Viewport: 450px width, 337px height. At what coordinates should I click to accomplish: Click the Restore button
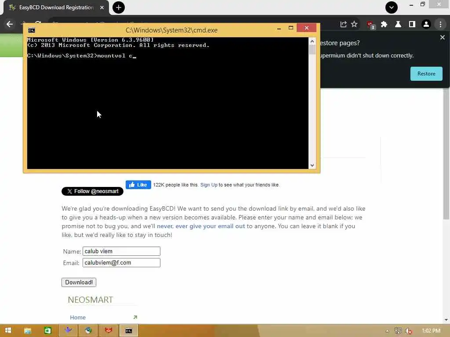coord(426,74)
